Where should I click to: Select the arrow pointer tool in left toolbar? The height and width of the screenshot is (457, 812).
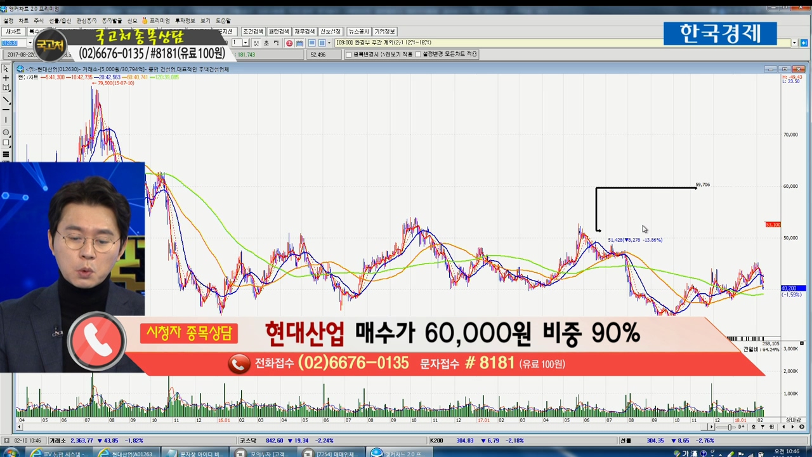[6, 69]
